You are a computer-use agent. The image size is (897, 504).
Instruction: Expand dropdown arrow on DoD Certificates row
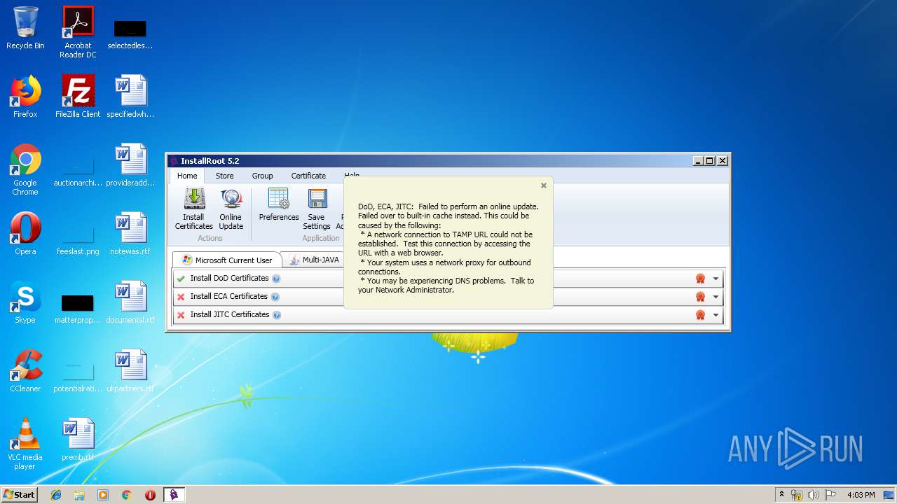pyautogui.click(x=715, y=279)
